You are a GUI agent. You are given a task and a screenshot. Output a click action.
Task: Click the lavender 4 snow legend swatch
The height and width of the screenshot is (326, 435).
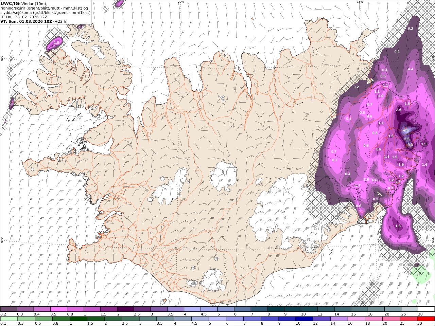[192, 309]
